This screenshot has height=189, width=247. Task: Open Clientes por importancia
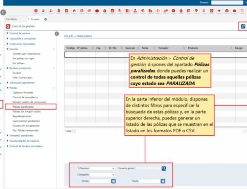point(26,54)
